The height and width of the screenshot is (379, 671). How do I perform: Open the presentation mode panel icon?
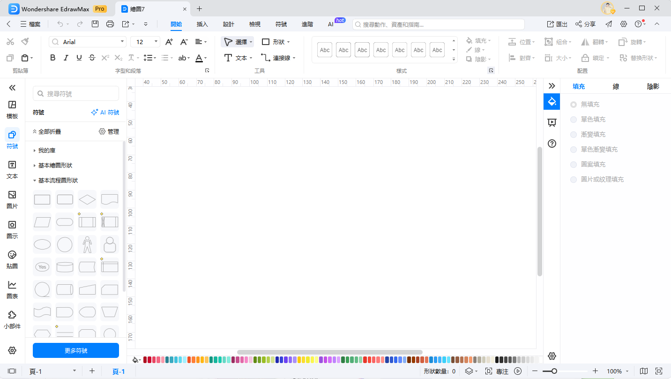point(552,122)
